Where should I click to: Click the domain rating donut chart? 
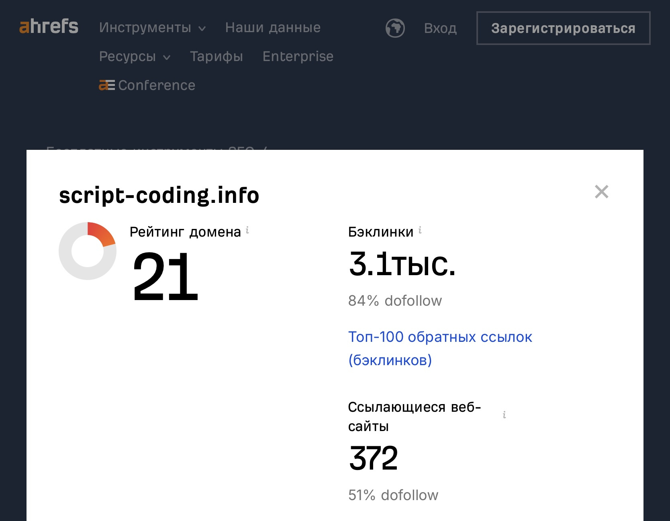[x=88, y=251]
